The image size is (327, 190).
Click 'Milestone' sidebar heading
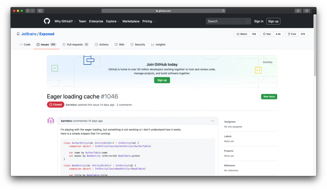(x=230, y=166)
